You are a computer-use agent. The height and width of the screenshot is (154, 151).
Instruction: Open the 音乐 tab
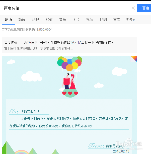(62, 20)
